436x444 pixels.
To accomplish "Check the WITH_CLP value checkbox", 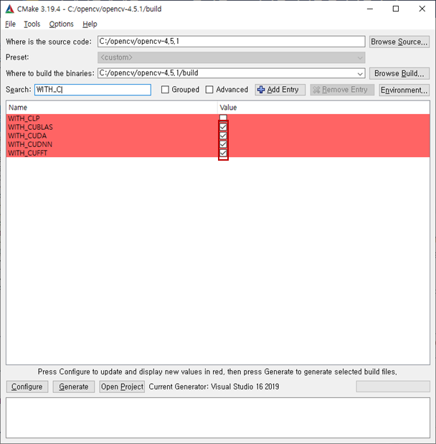I will click(x=224, y=118).
